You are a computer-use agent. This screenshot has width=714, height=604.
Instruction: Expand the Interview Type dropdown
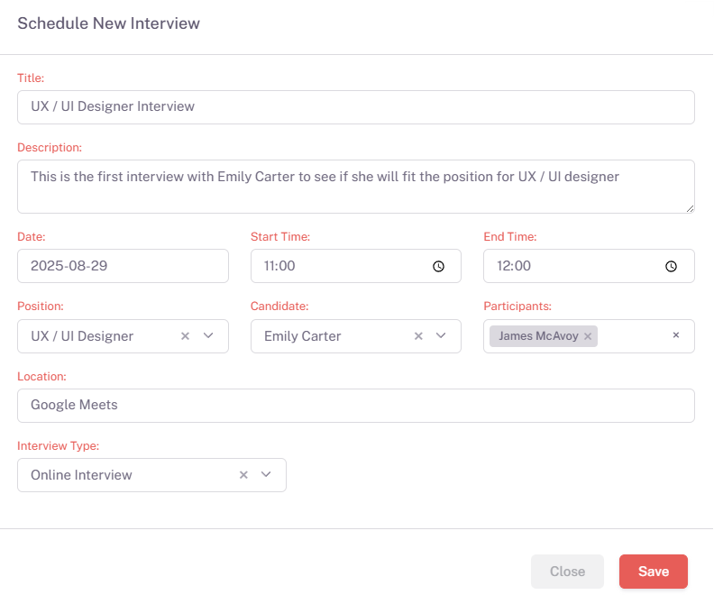coord(266,475)
